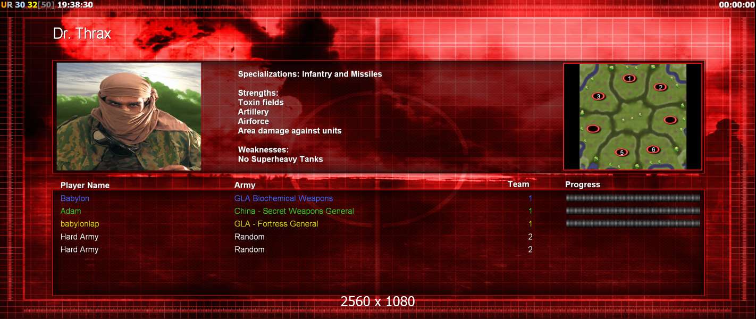
Task: Click Area damage against units text
Action: 290,131
